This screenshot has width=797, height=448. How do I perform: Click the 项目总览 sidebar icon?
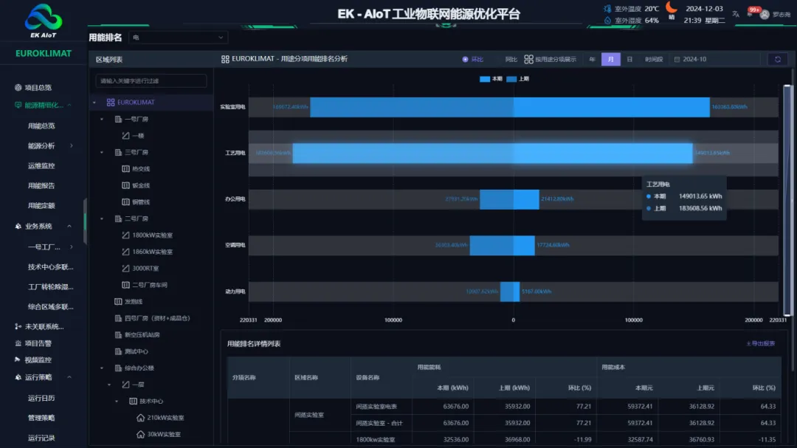click(18, 87)
